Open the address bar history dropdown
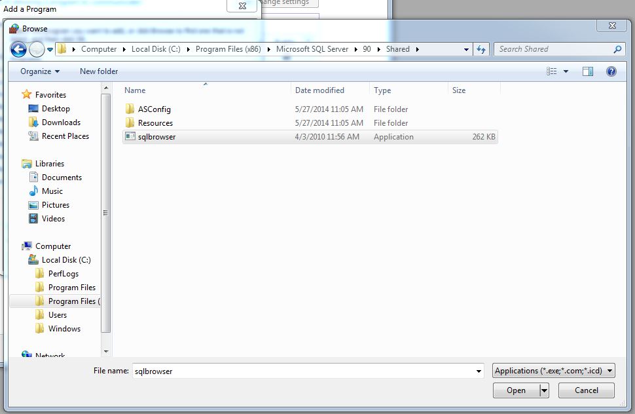635x414 pixels. click(x=466, y=49)
